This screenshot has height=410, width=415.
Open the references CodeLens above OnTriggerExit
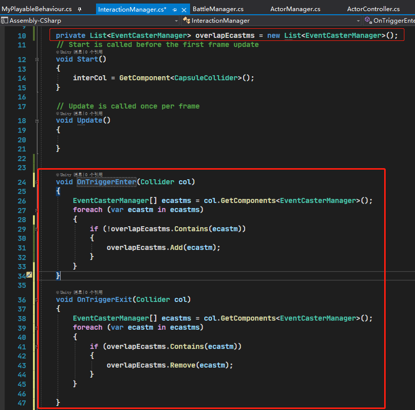pyautogui.click(x=94, y=292)
